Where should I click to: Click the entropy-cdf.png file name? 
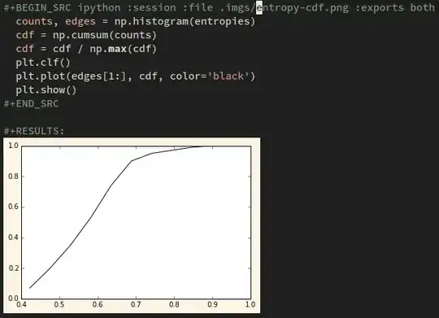point(302,8)
